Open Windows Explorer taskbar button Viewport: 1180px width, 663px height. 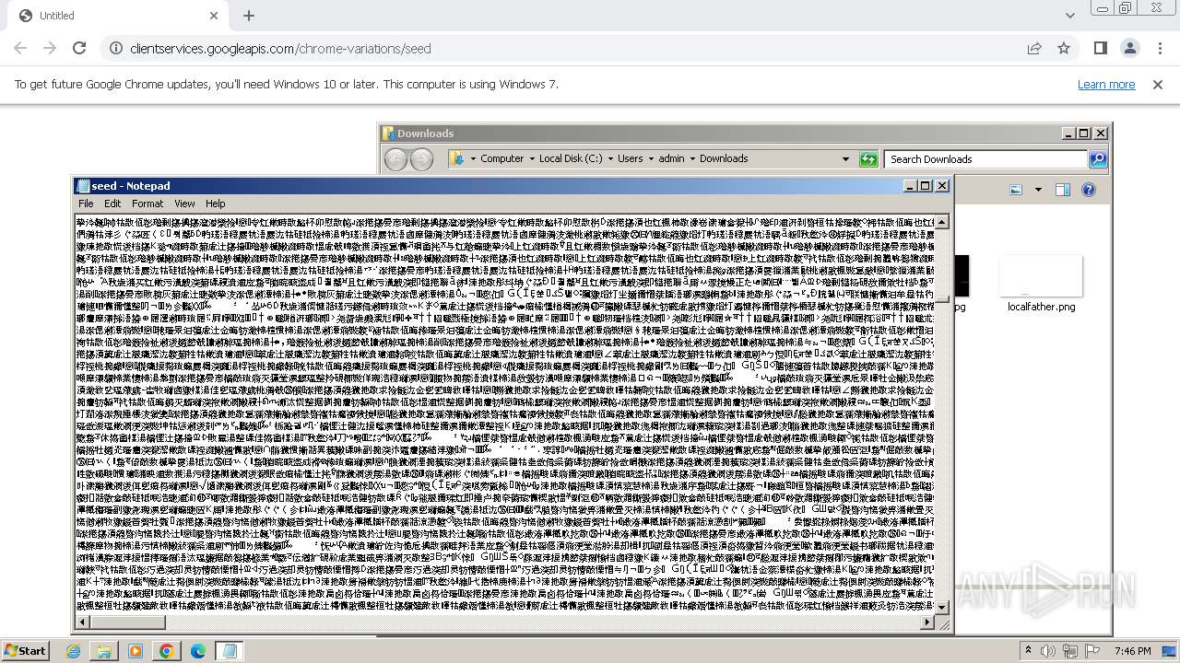click(x=103, y=651)
